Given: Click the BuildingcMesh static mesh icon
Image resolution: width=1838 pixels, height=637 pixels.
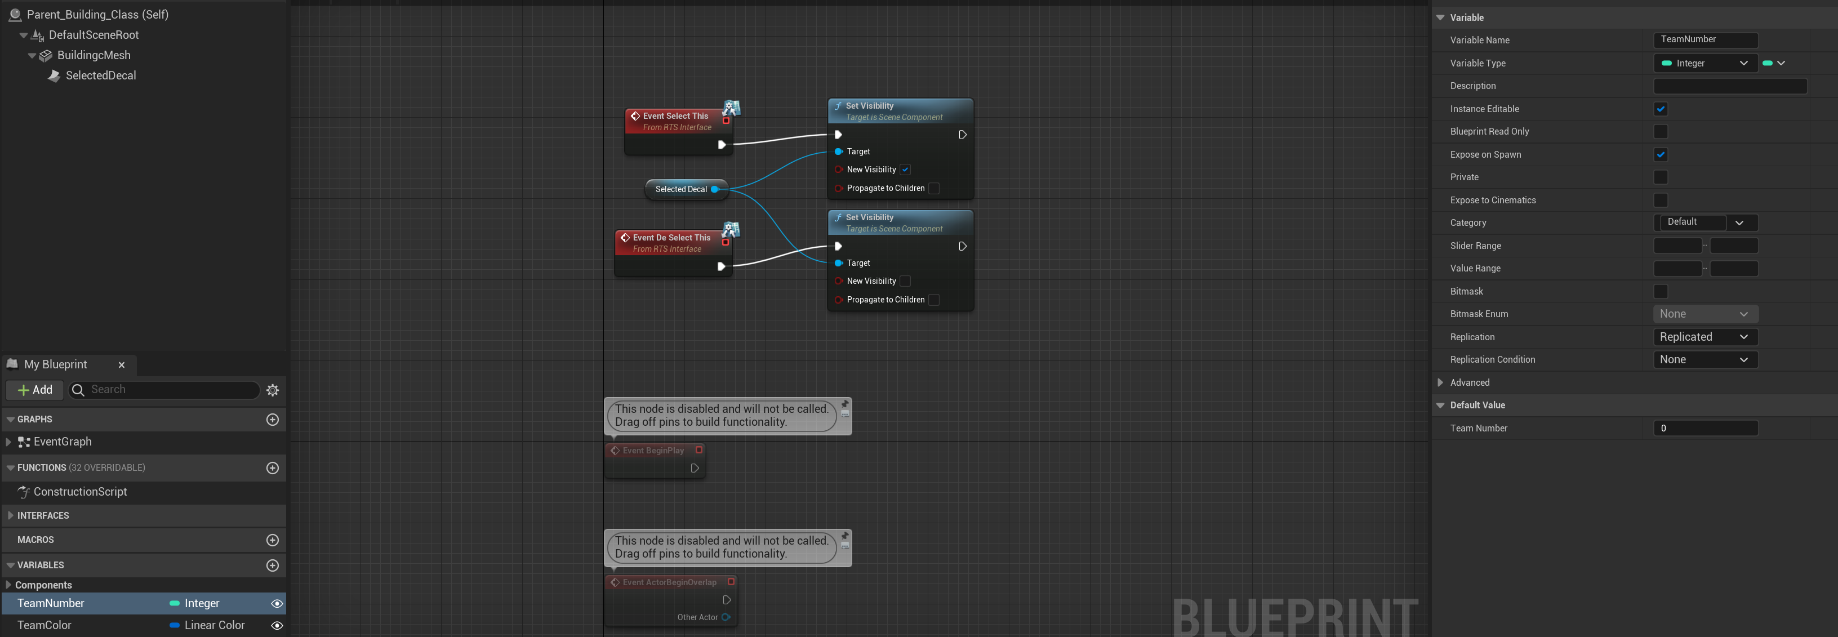Looking at the screenshot, I should [46, 56].
